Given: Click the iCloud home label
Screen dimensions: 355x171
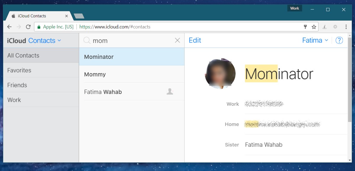Looking at the screenshot, I should tap(17, 41).
